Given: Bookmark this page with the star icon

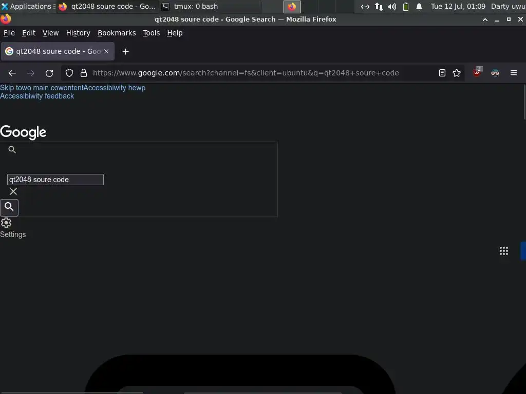Looking at the screenshot, I should pyautogui.click(x=457, y=73).
